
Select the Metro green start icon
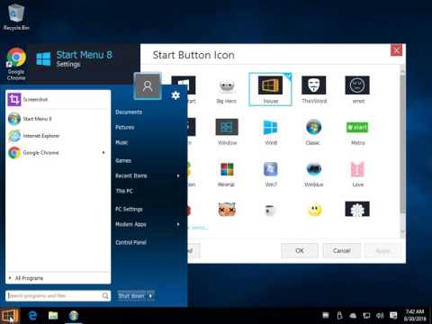357,131
